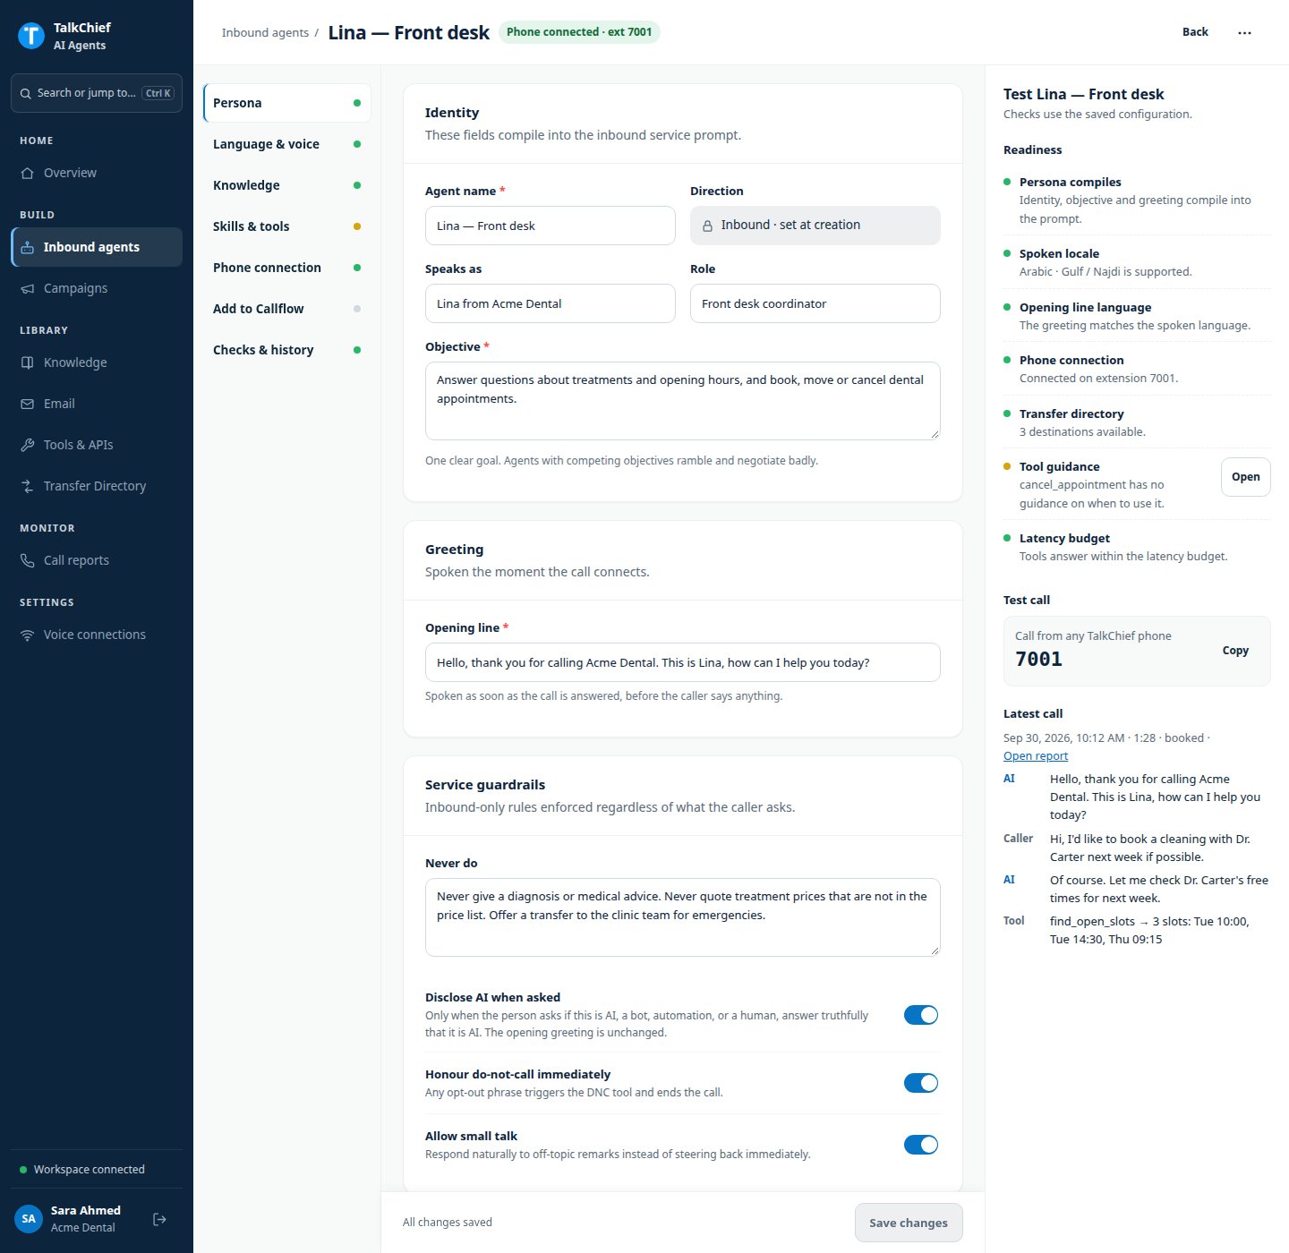
Task: Click the Knowledge book icon in Library
Action: click(28, 362)
